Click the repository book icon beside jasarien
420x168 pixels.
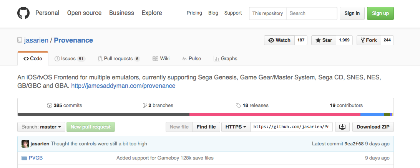pos(20,40)
